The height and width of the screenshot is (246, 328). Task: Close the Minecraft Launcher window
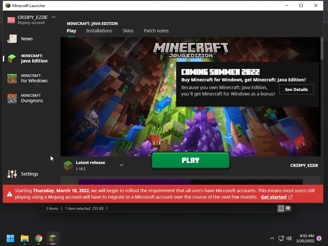316,6
